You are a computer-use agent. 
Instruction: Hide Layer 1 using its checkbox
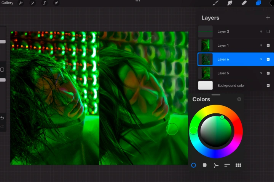(268, 45)
